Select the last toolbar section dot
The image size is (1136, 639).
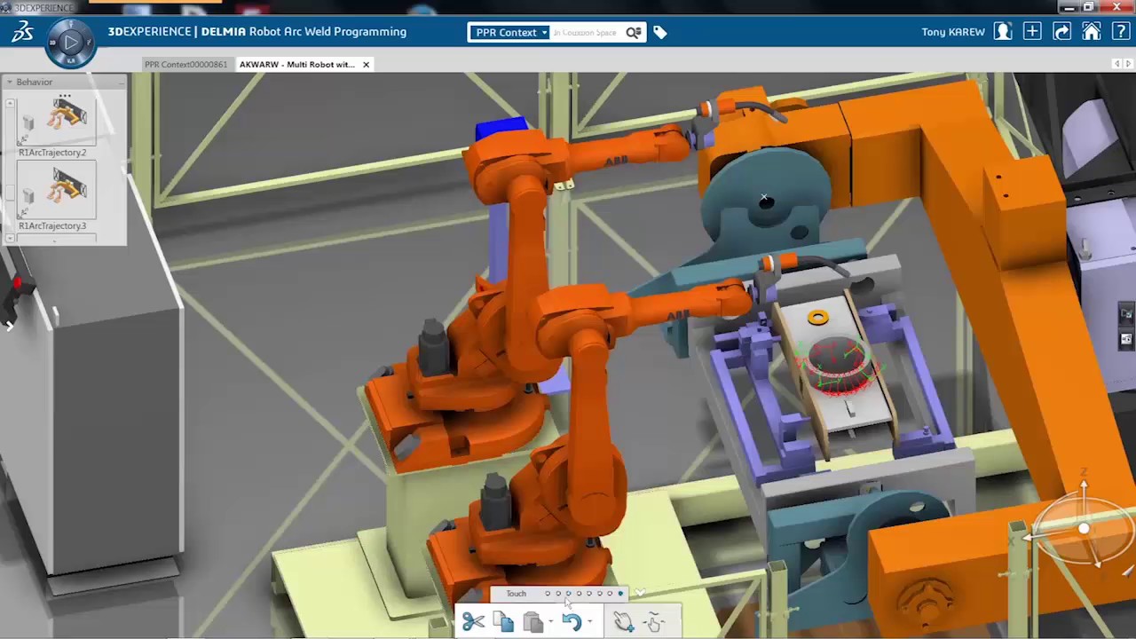(x=620, y=594)
